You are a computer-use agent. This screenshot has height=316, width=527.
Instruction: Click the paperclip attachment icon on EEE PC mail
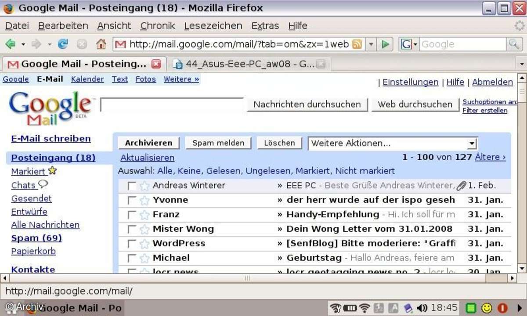[461, 186]
